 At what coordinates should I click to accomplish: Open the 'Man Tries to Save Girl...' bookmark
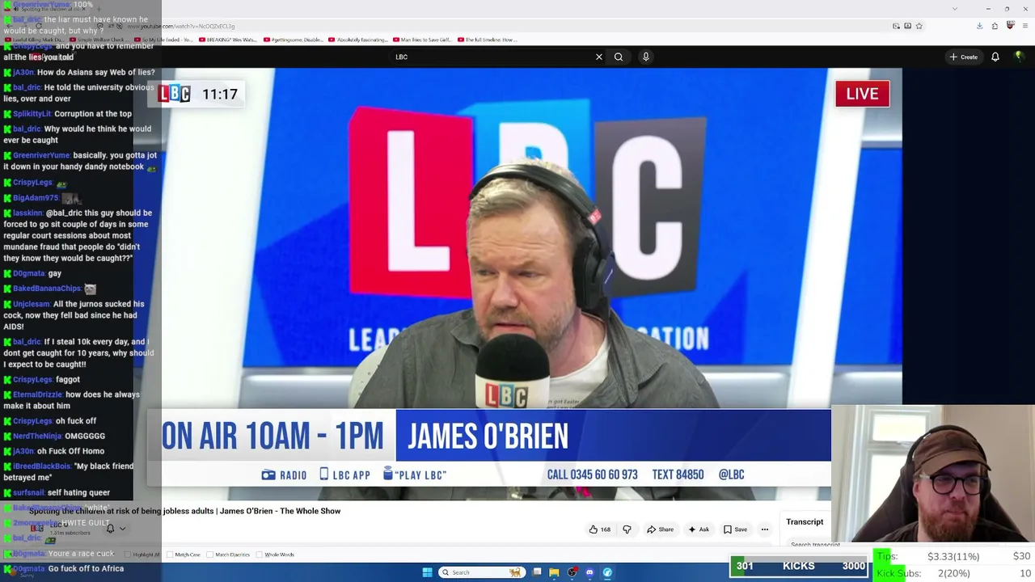pos(422,40)
